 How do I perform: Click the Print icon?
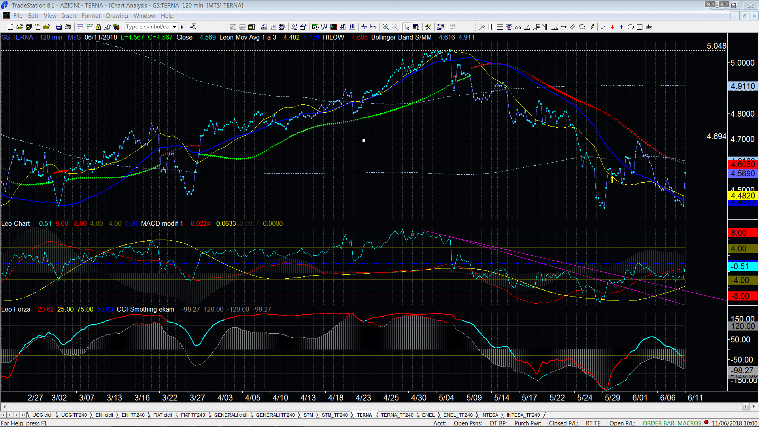pos(68,27)
